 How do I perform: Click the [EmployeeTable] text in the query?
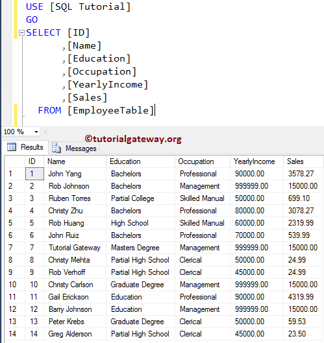coord(110,110)
